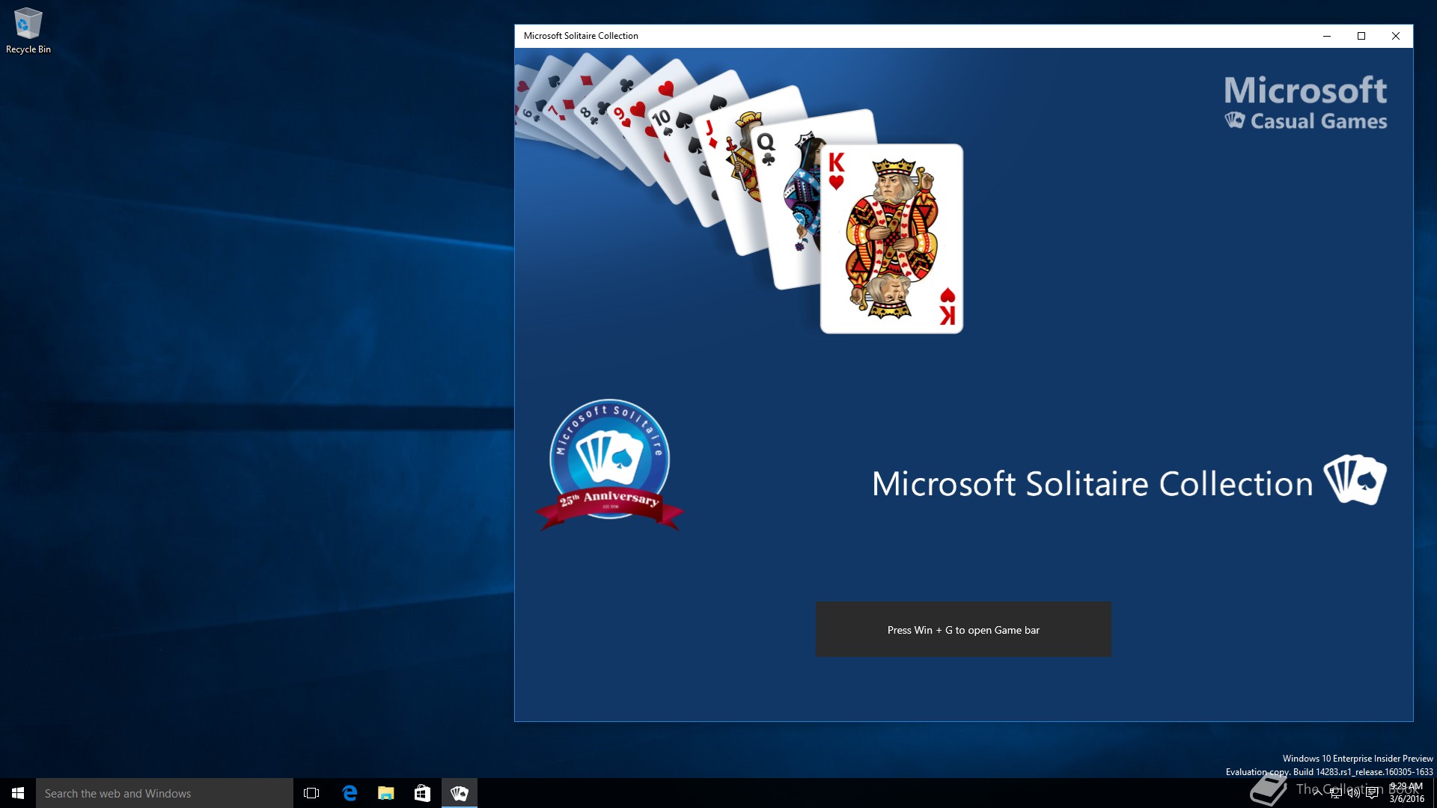The height and width of the screenshot is (808, 1437).
Task: Click the 'Search the web and Windows' box
Action: coord(165,793)
